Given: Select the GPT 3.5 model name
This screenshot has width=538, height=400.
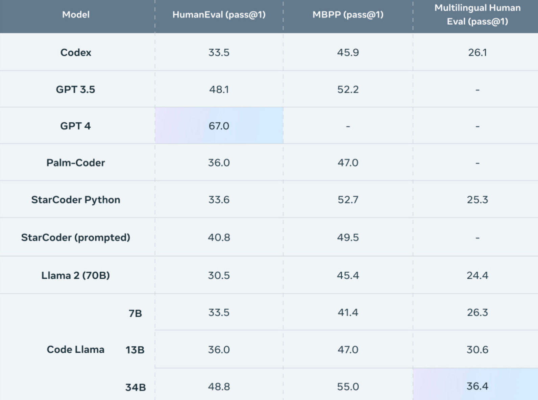Looking at the screenshot, I should click(x=75, y=89).
